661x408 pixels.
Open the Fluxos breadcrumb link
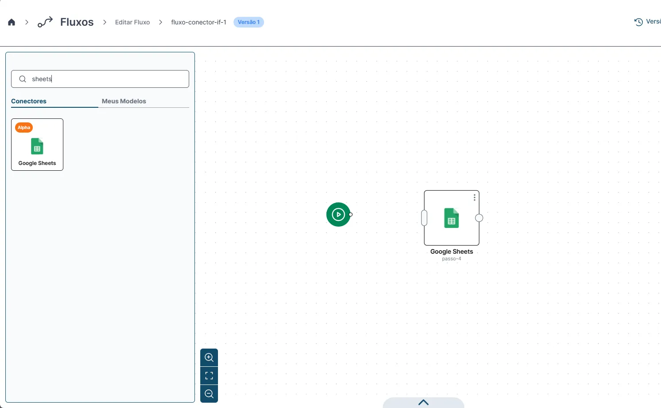[77, 22]
